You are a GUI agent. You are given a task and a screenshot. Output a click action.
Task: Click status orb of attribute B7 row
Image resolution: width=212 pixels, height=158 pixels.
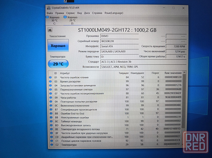tap(51, 110)
